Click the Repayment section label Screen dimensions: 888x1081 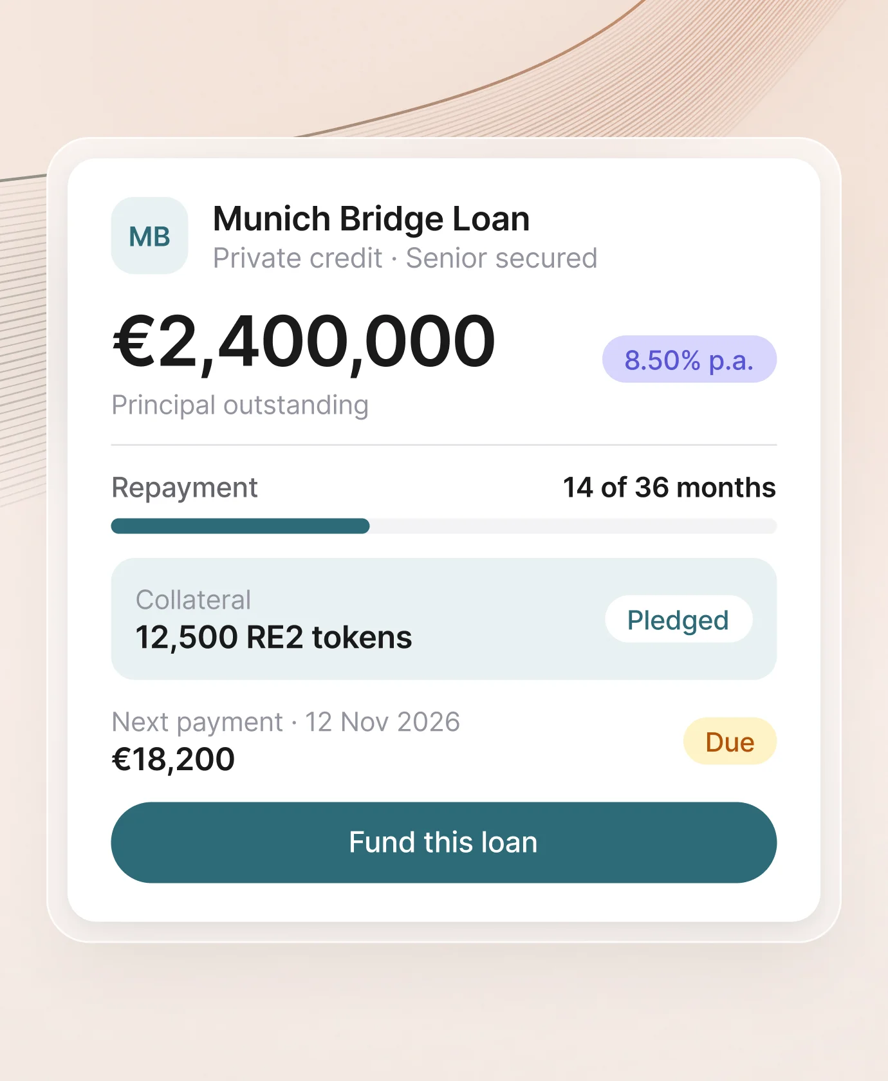point(185,488)
